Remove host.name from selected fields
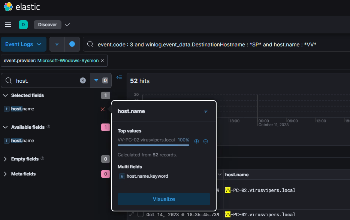Viewport: 350px width, 220px height. [x=103, y=109]
